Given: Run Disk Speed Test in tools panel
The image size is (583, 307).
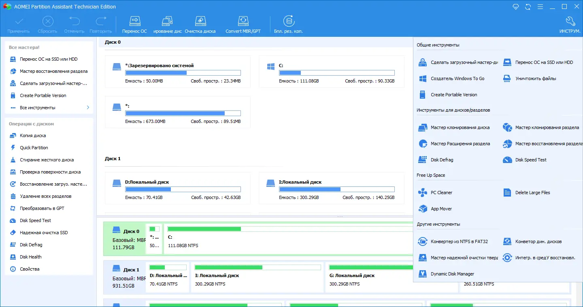Looking at the screenshot, I should pyautogui.click(x=525, y=160).
